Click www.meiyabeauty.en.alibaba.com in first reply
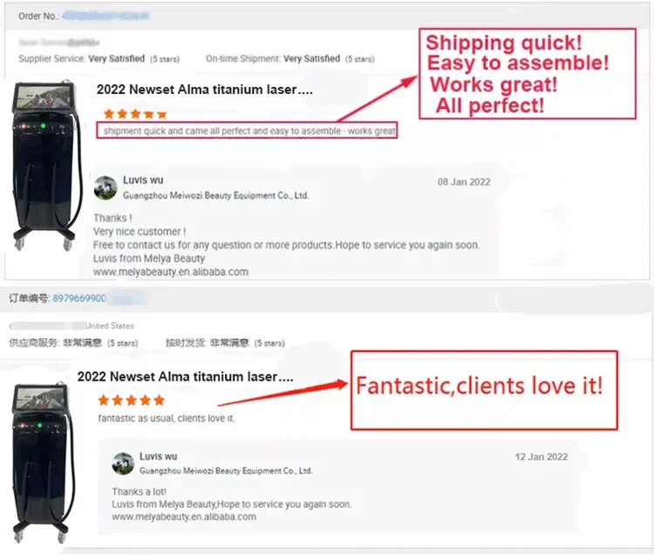This screenshot has height=555, width=654. (x=171, y=272)
